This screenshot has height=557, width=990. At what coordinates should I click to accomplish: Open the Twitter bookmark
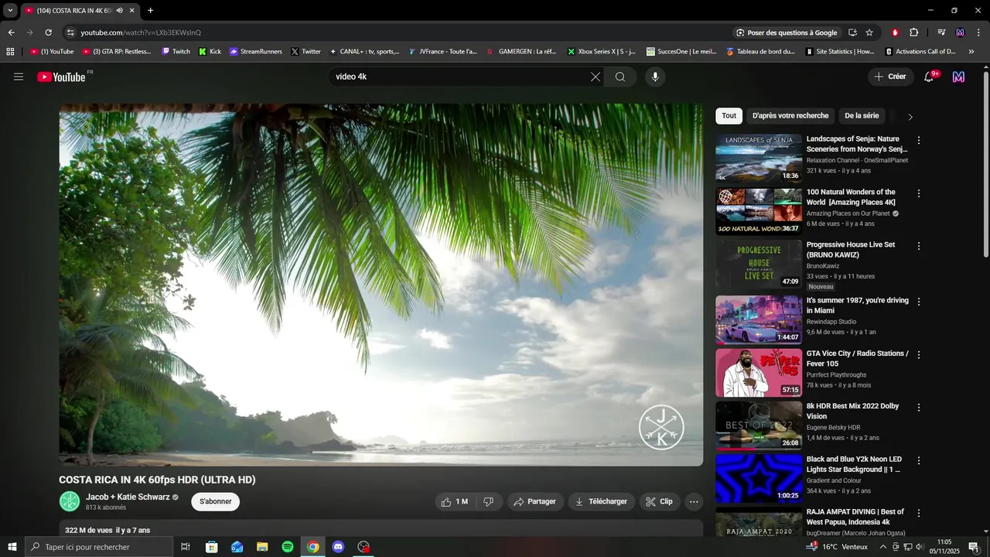[306, 52]
